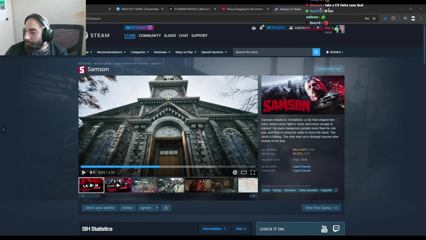This screenshot has height=240, width=426.
Task: Add a tag with plus button
Action: point(336,190)
